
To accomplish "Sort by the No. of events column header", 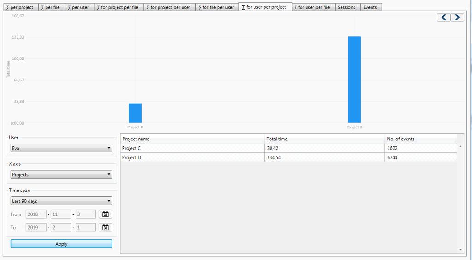I will [421, 139].
